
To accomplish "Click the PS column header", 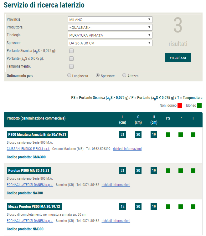I will coord(168,118).
